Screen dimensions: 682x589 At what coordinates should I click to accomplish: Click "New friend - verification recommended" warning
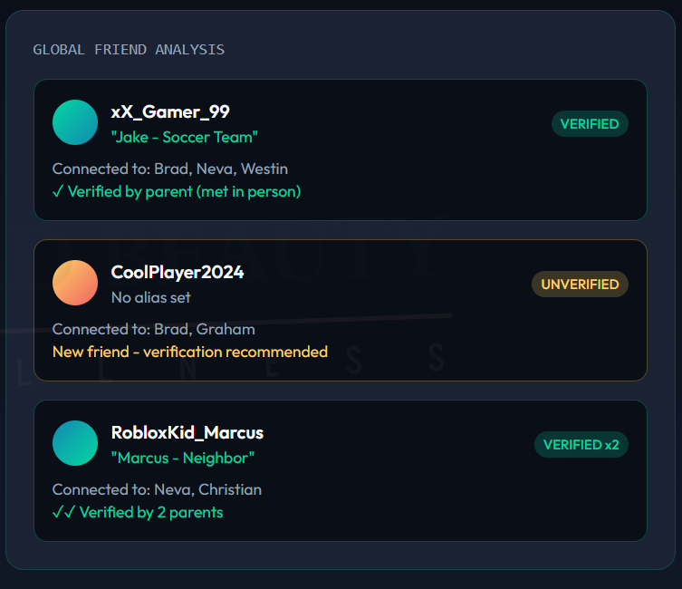(190, 352)
